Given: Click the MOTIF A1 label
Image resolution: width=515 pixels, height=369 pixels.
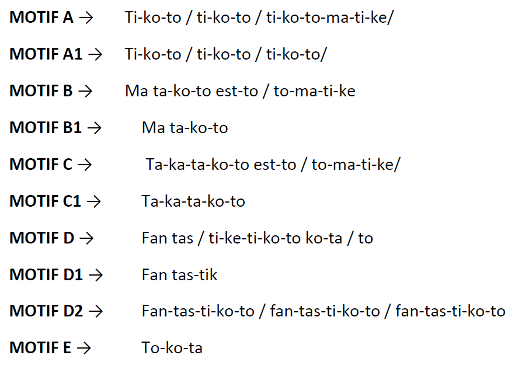Looking at the screenshot, I should point(46,54).
